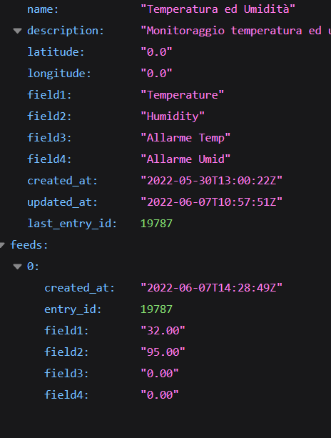Collapse the description field triangle
This screenshot has width=331, height=438.
(17, 31)
